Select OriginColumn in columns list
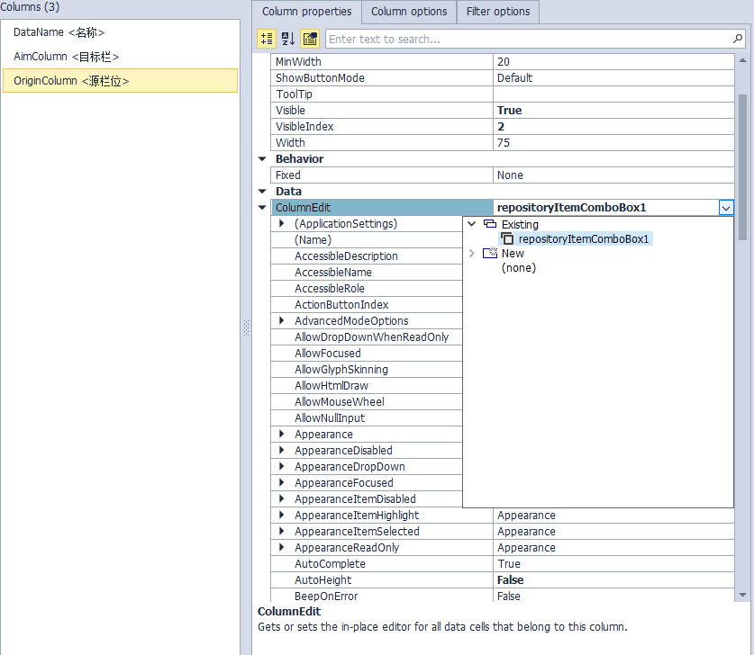 120,81
